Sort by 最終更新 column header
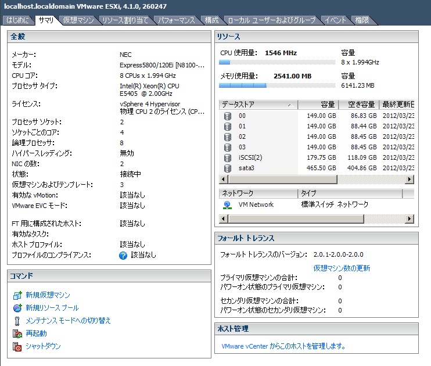This screenshot has width=431, height=366. pyautogui.click(x=397, y=105)
